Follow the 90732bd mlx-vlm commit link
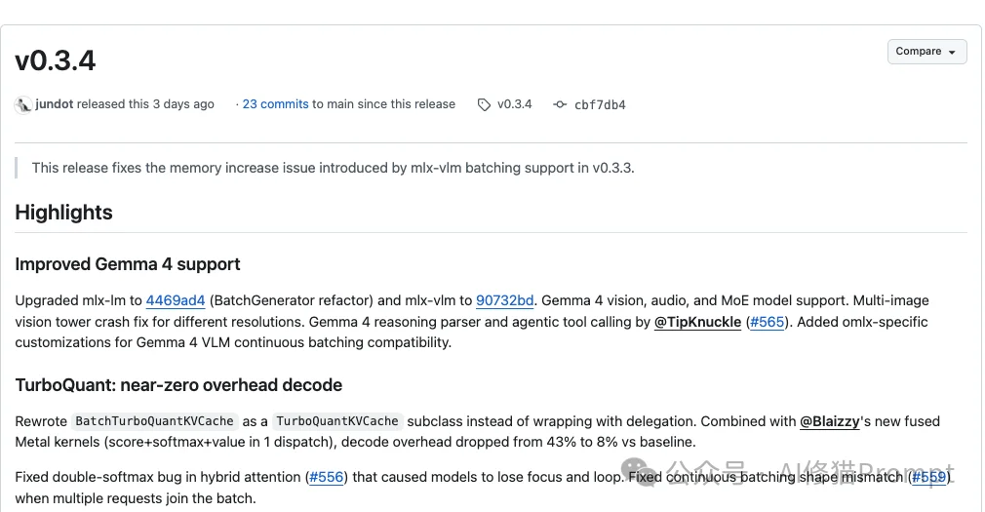Viewport: 985px width, 512px height. click(x=504, y=300)
